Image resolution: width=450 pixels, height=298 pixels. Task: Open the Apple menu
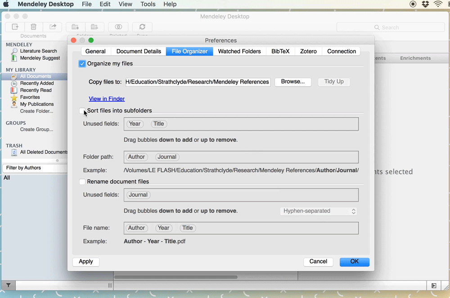tap(6, 4)
